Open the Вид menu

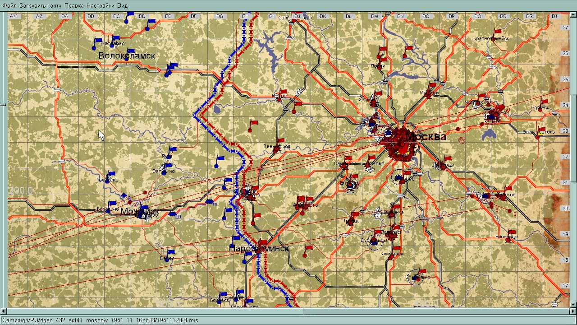click(122, 5)
